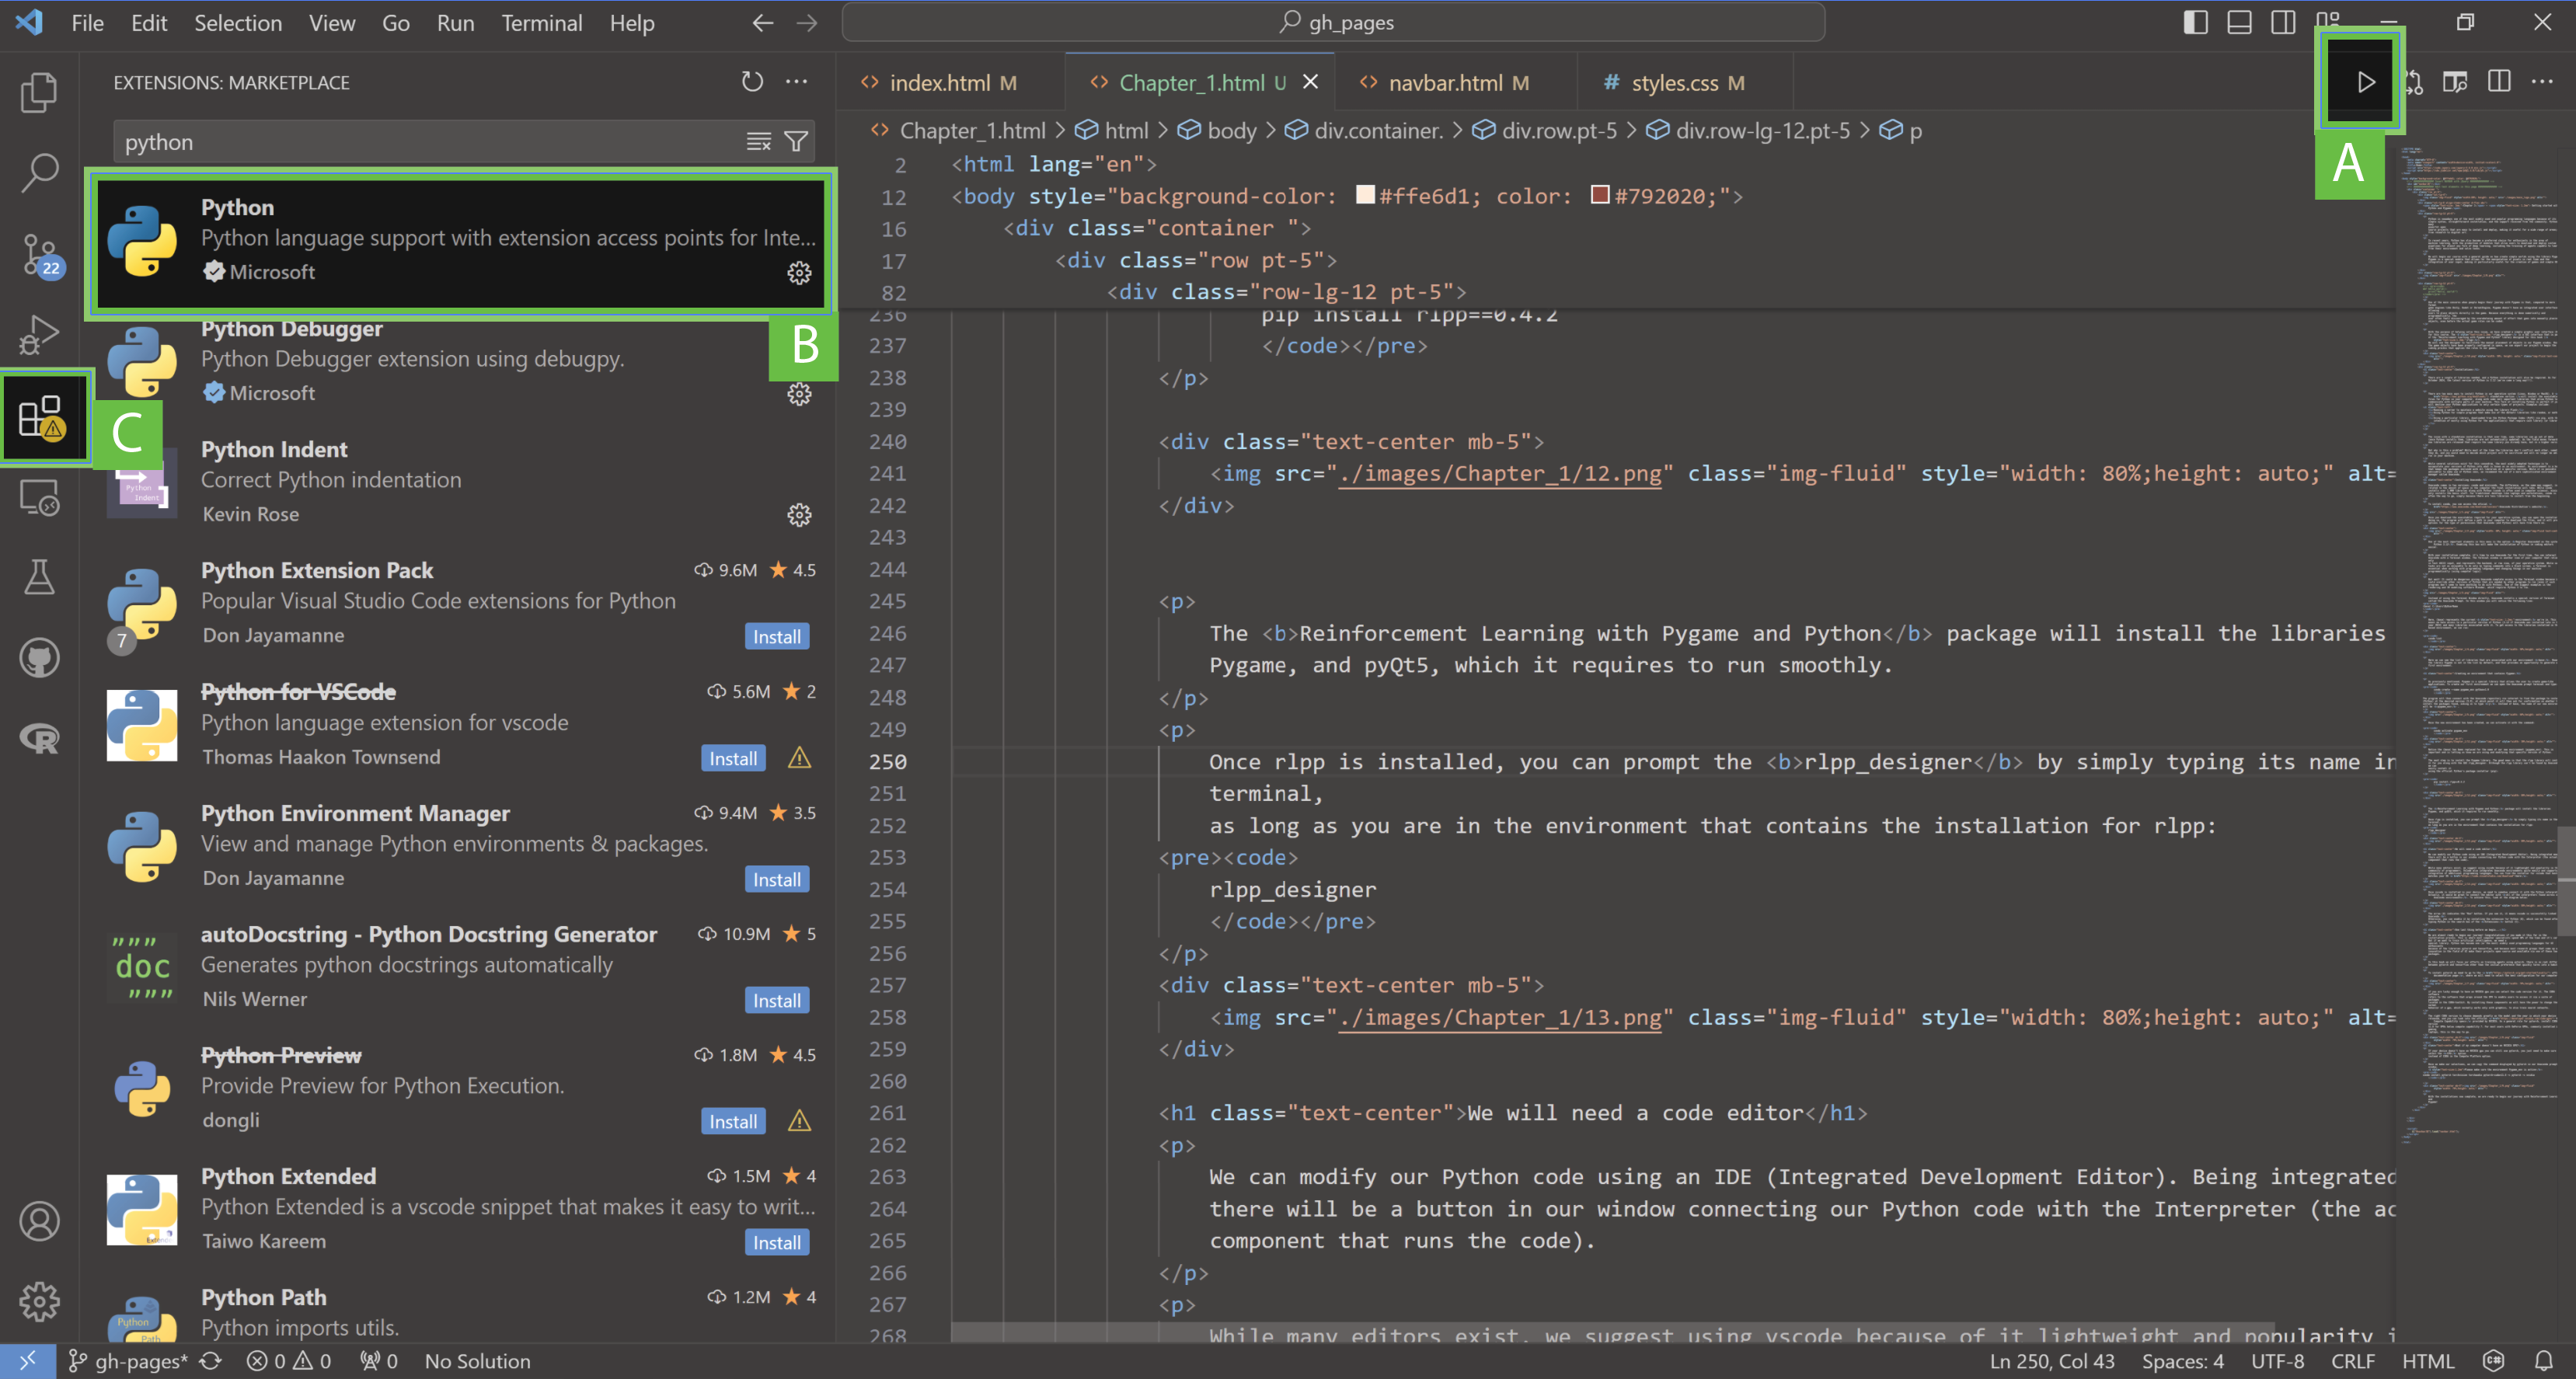Open Copilot status icon in status bar

(2494, 1361)
